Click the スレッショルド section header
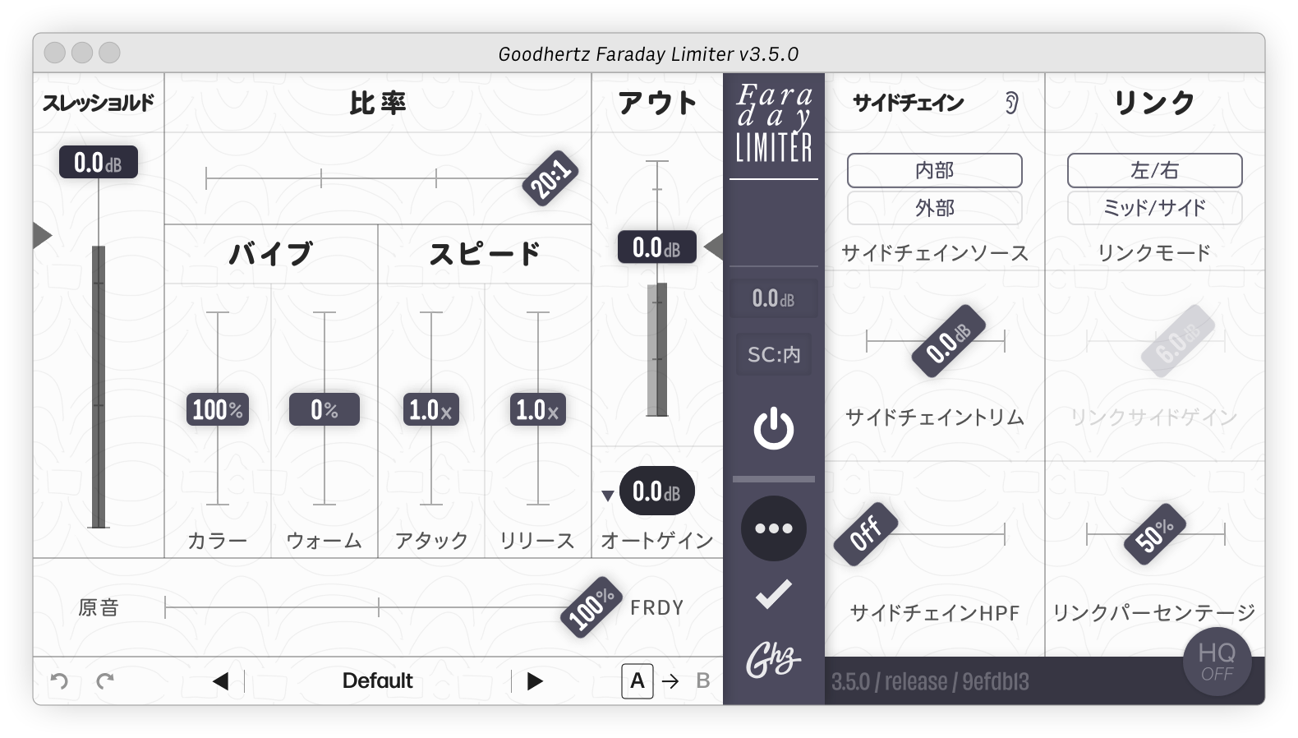 click(x=99, y=103)
